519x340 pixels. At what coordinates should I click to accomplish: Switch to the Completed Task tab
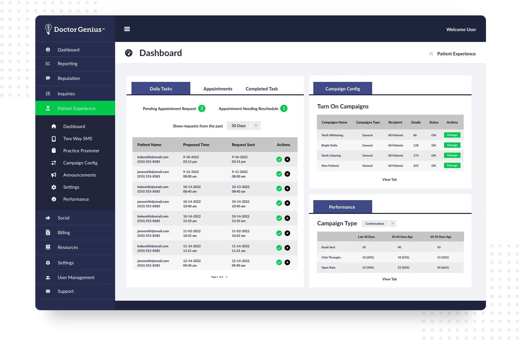point(262,89)
